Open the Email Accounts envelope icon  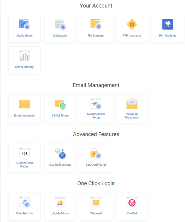point(24,104)
